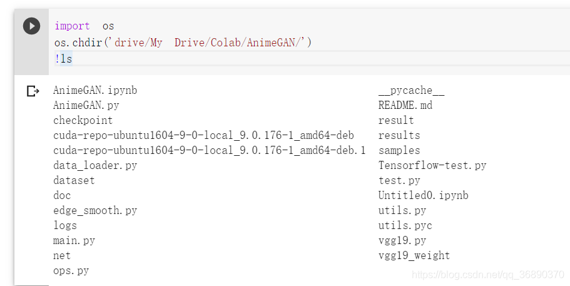Click main.py in the output

74,240
